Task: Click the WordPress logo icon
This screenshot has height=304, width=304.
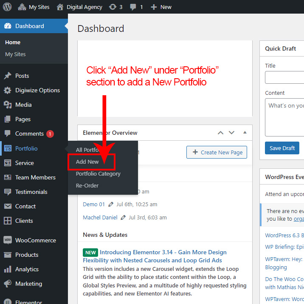Action: point(8,7)
